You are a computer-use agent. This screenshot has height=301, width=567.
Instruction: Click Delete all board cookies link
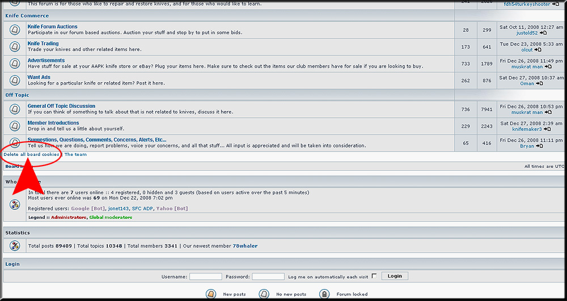tap(31, 154)
